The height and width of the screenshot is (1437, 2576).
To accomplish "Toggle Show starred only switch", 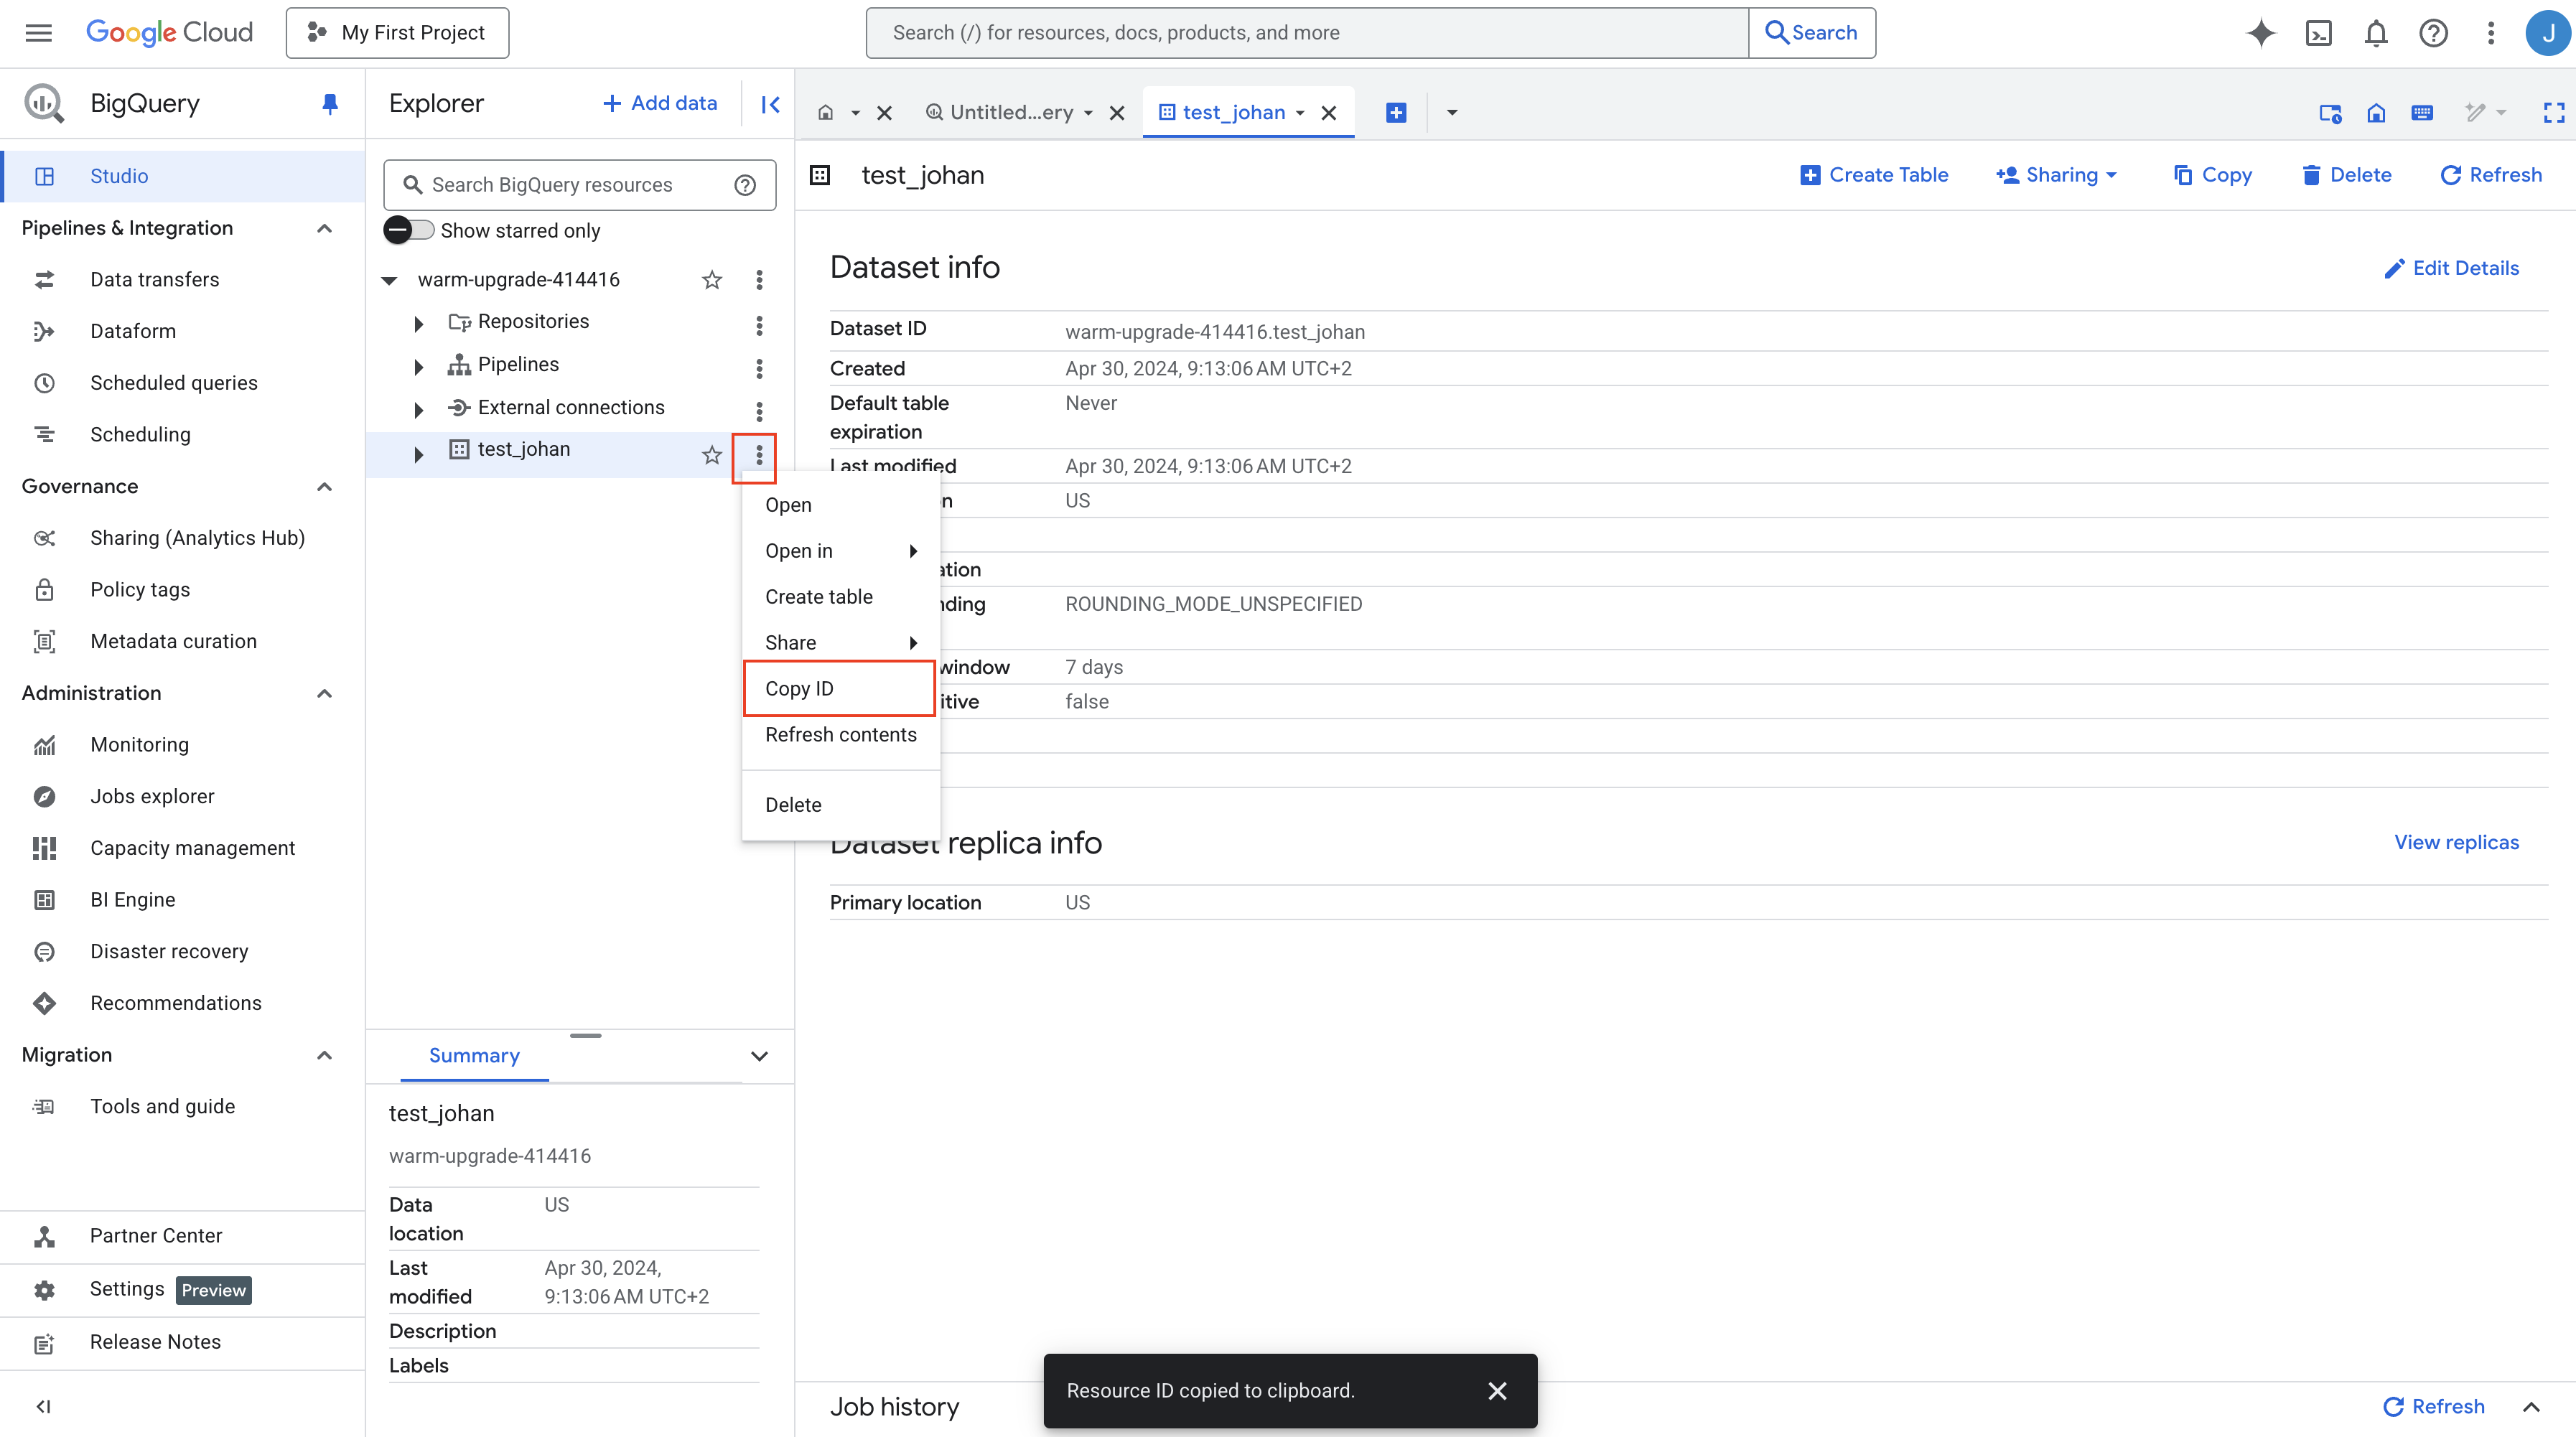I will pos(409,230).
